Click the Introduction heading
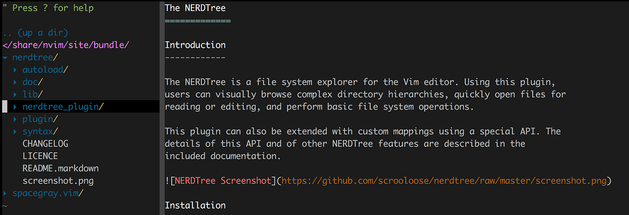 [x=195, y=45]
